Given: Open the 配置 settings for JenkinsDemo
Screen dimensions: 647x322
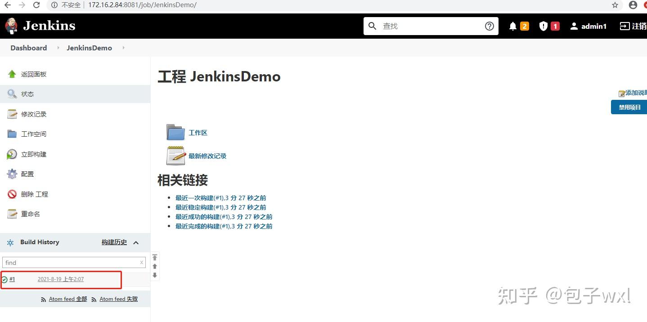Looking at the screenshot, I should (x=27, y=174).
